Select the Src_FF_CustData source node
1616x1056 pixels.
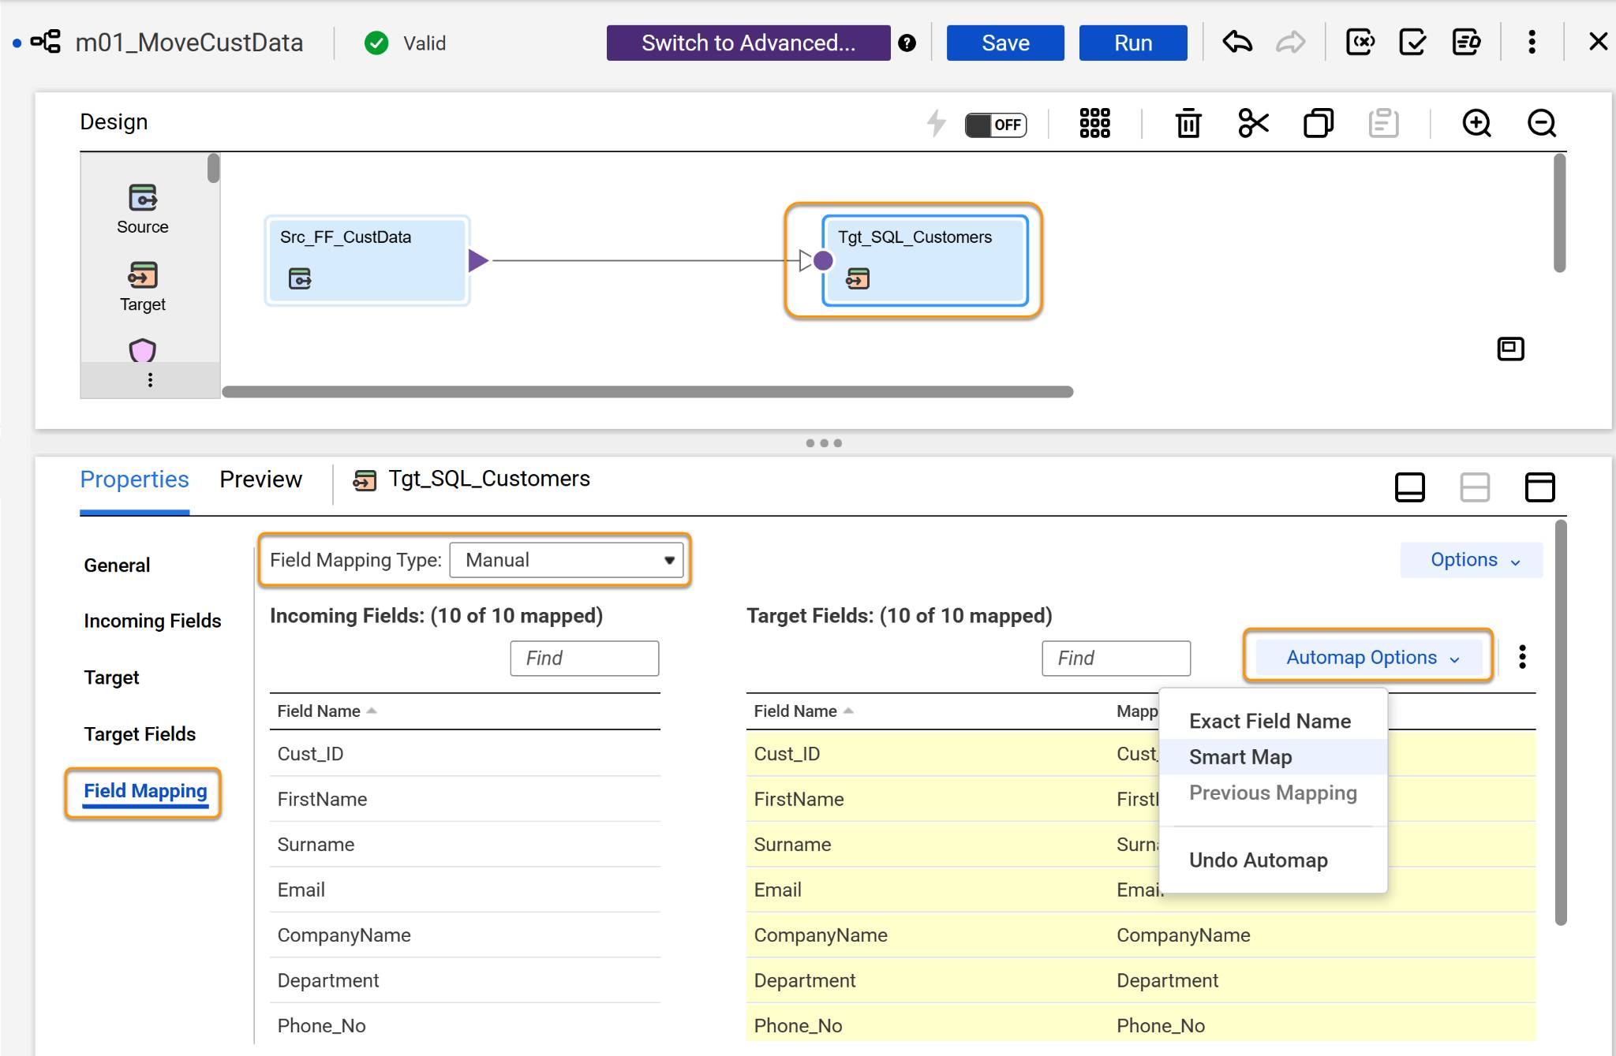tap(368, 260)
